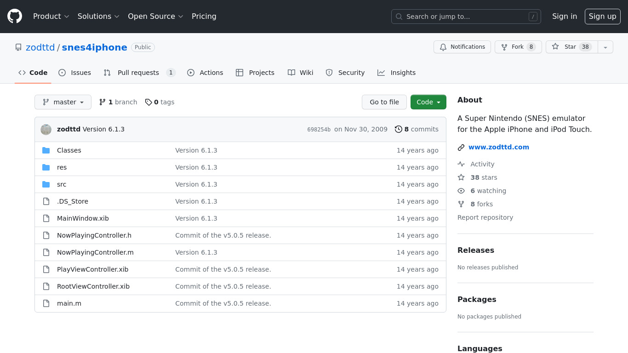Image resolution: width=628 pixels, height=353 pixels.
Task: Open the Classes folder
Action: tap(69, 150)
